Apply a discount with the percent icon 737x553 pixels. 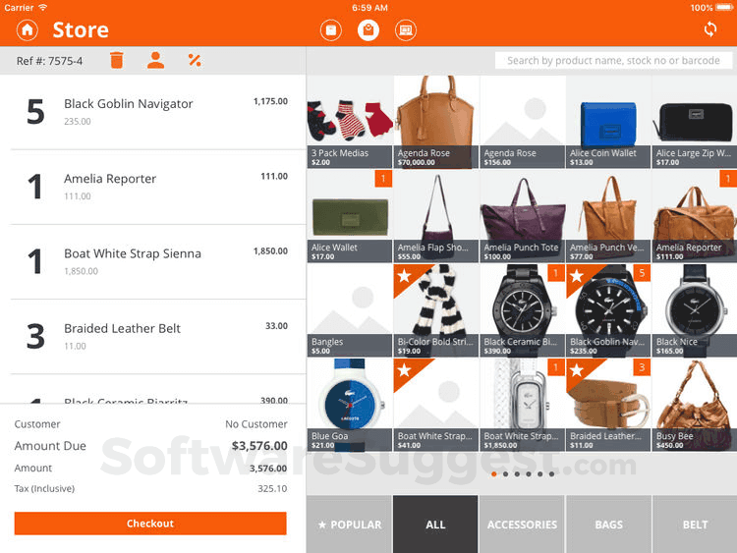tap(195, 60)
